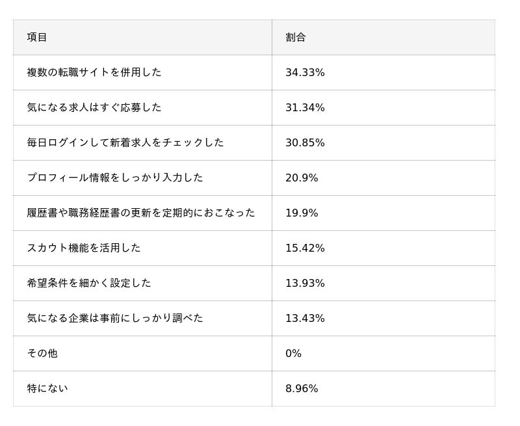Select the 気になる求人はすぐ応募した row label
The image size is (520, 426).
pos(94,107)
